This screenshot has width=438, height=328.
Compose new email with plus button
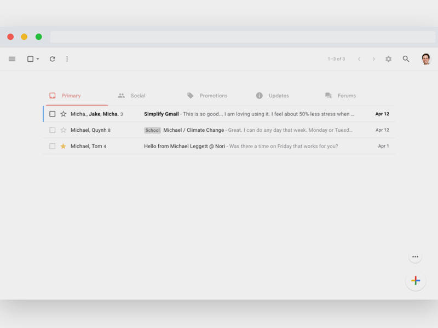pyautogui.click(x=416, y=280)
